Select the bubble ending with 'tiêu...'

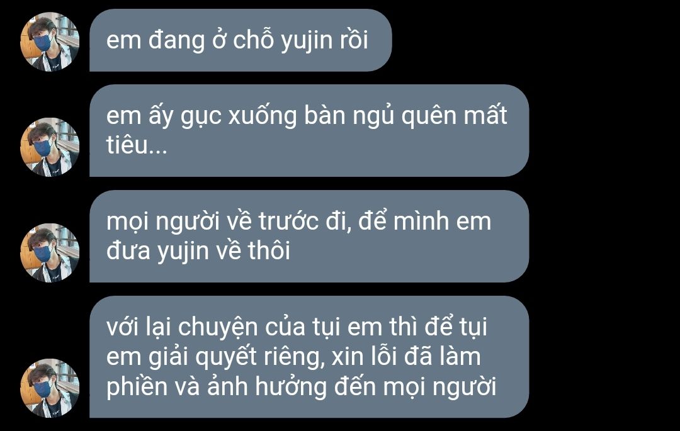coord(309,130)
